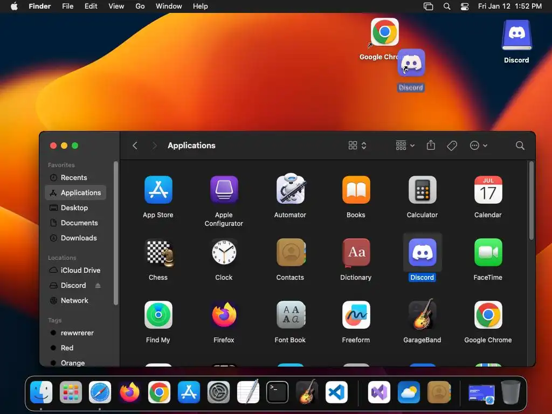Open Launchpad from the Dock
This screenshot has width=552, height=414.
(71, 392)
